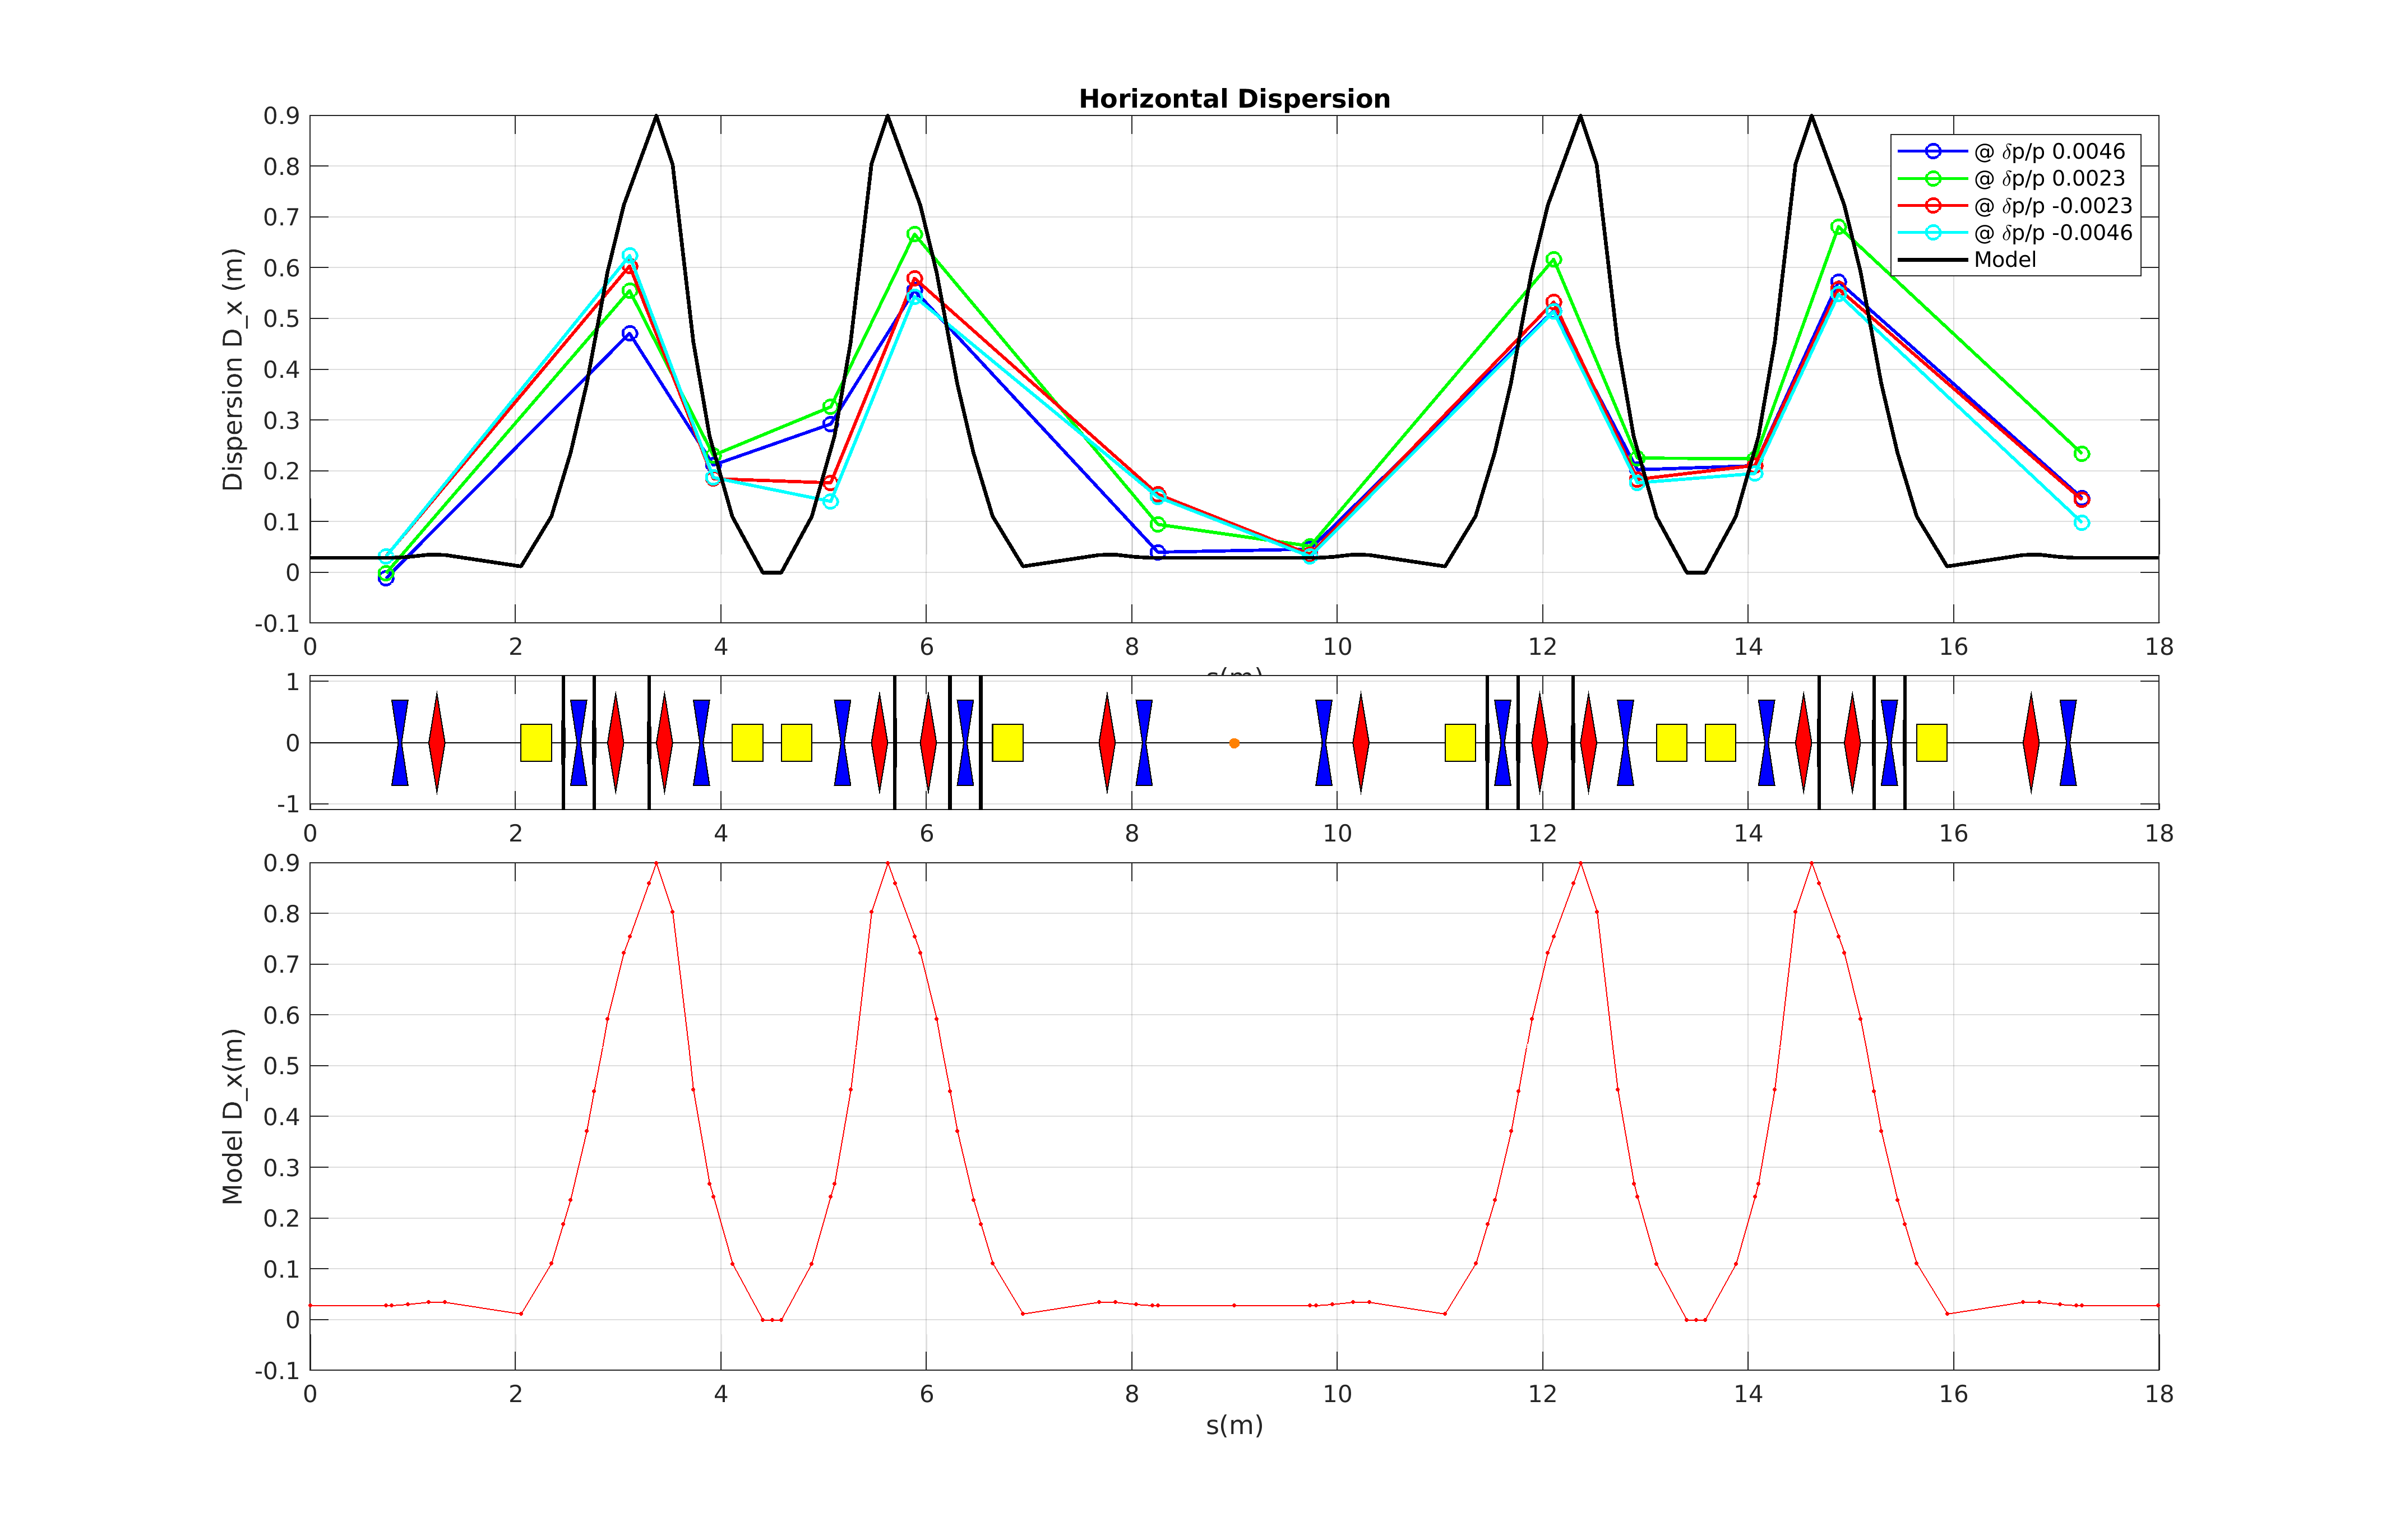Screen dimensions: 2386x1540
Task: Click the rightmost yellow dipole box near s=16
Action: tap(1931, 742)
